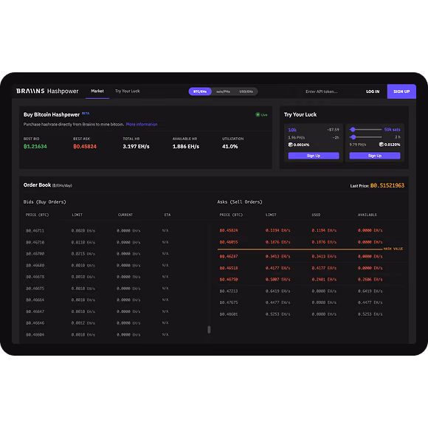Select the bid priced 0.46711
The height and width of the screenshot is (428, 428).
click(x=35, y=231)
